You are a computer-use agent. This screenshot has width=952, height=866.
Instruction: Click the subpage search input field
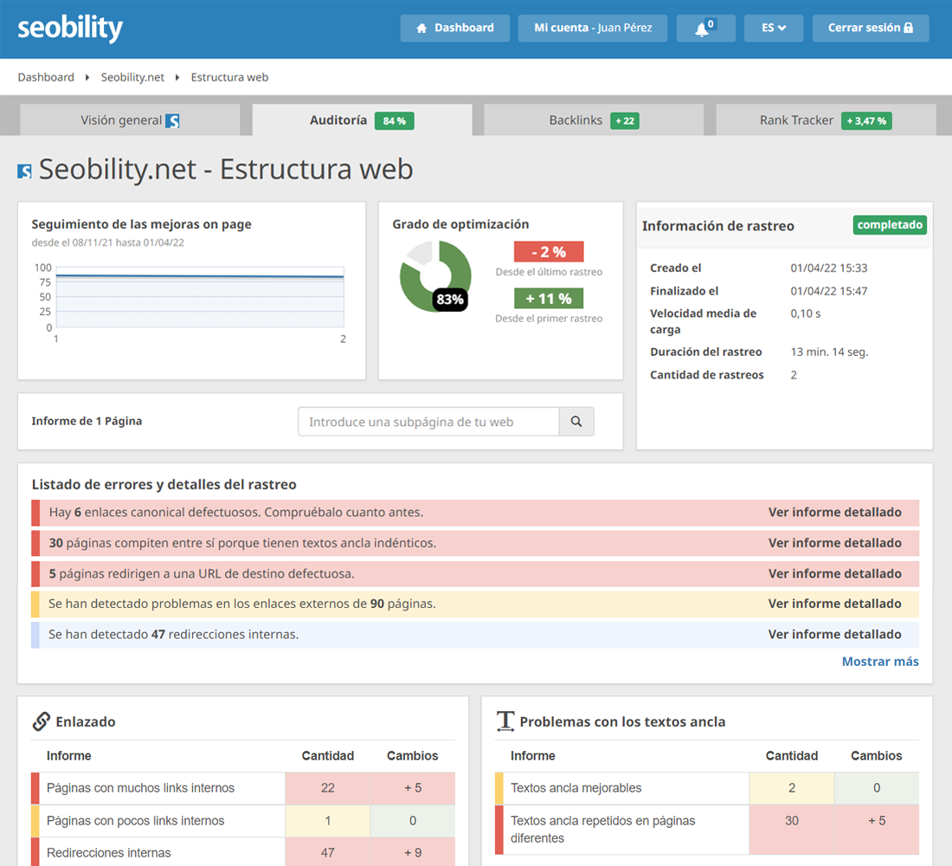(x=428, y=421)
